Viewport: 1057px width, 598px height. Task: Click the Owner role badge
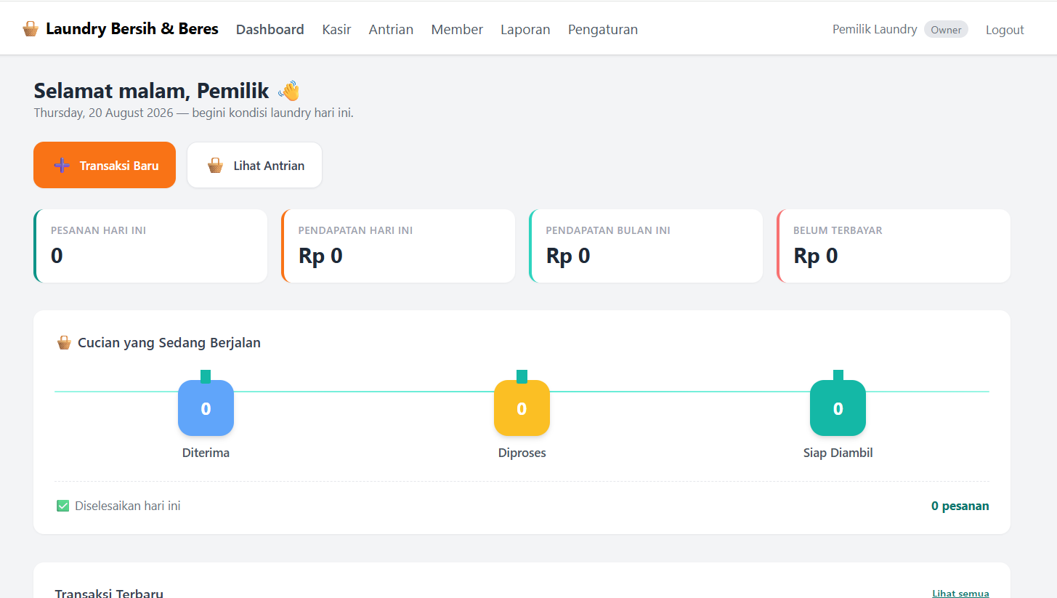coord(946,30)
